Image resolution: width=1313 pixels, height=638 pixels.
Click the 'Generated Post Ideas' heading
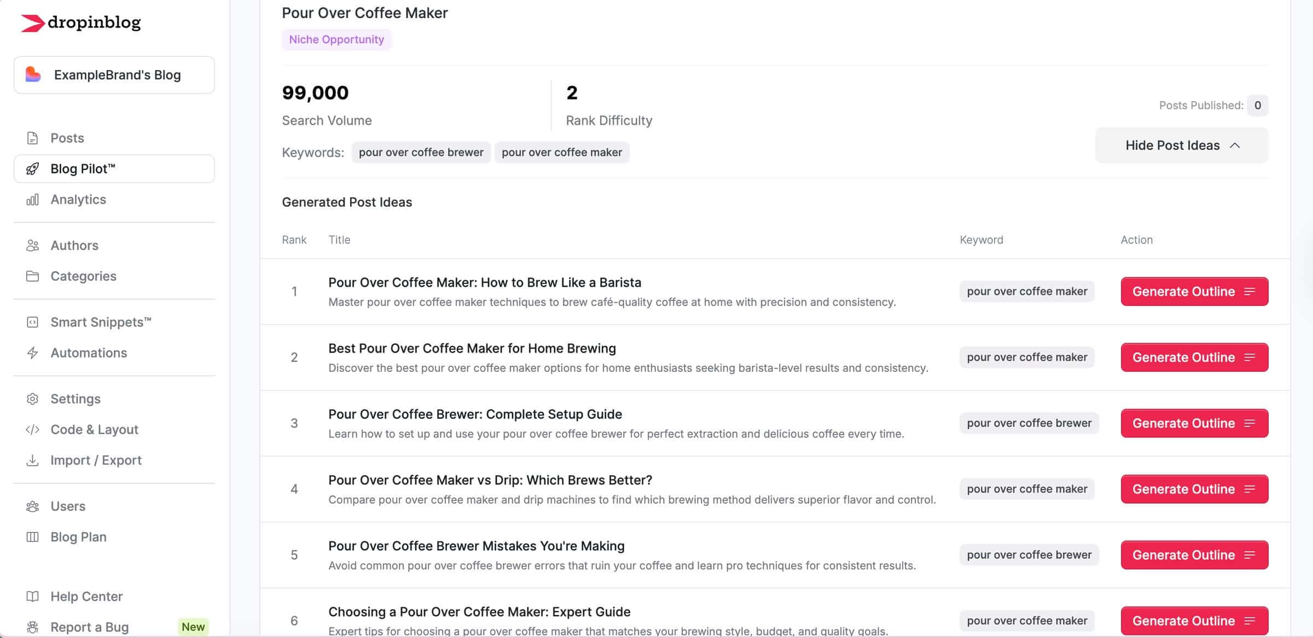tap(347, 202)
